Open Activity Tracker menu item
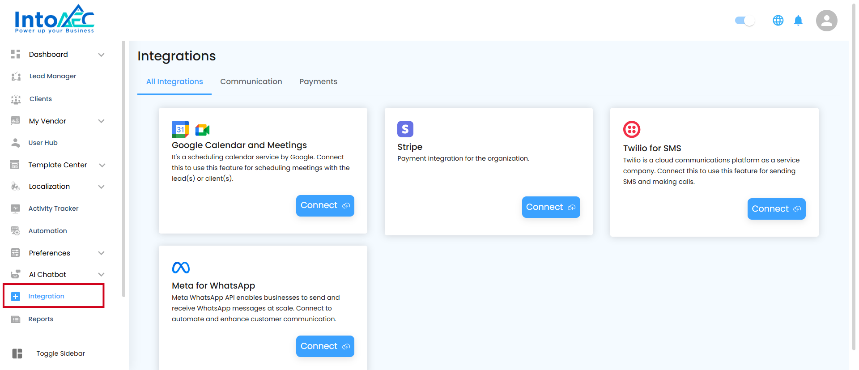This screenshot has width=859, height=370. tap(53, 208)
